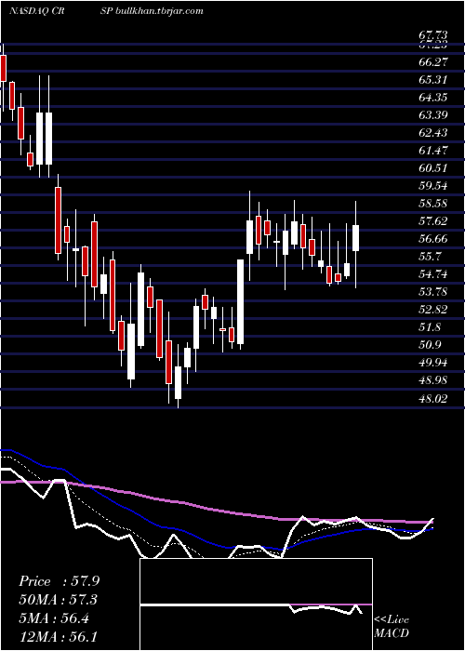Select the 63.39 price axis label
This screenshot has width=465, height=651.
(x=432, y=115)
